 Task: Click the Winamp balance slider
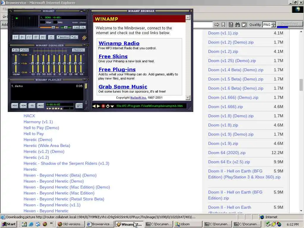(x=66, y=27)
